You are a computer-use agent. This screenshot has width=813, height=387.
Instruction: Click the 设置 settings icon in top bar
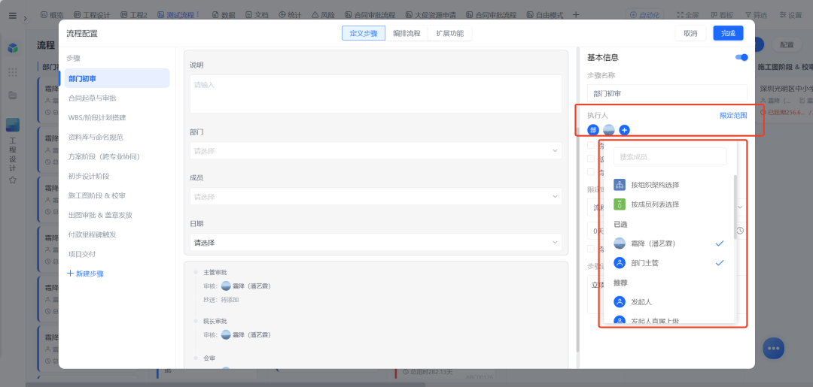782,15
